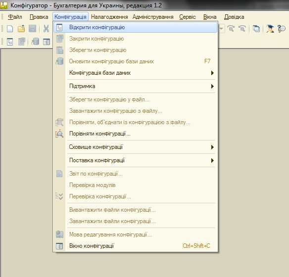The height and width of the screenshot is (277, 289).
Task: Click the Find previous toolbar icon
Action: pos(242,29)
